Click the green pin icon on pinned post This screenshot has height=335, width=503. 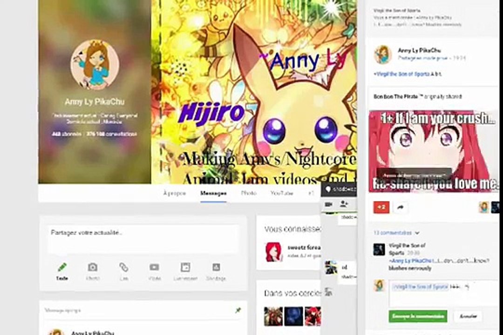pos(238,310)
